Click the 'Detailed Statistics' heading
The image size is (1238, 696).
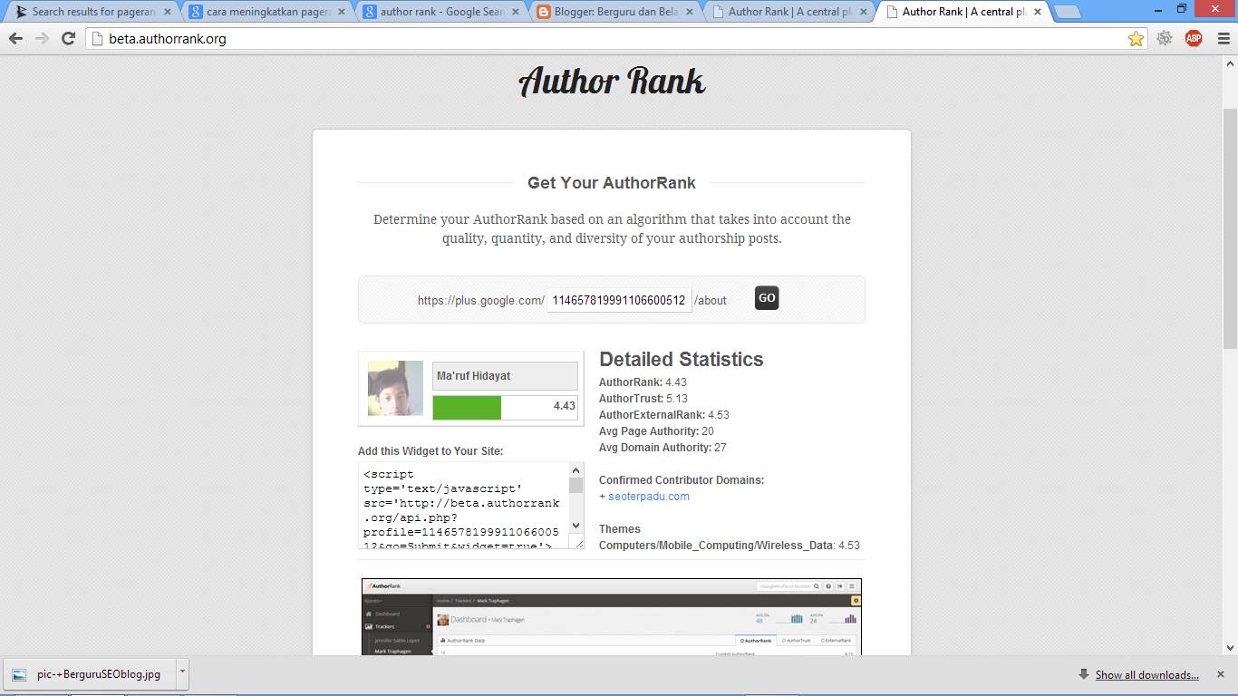click(x=682, y=359)
